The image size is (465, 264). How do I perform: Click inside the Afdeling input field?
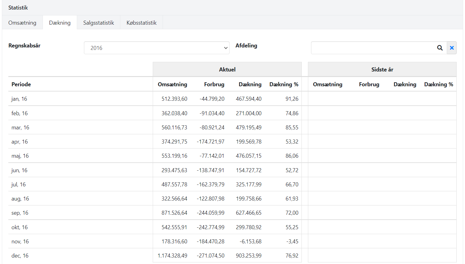[x=373, y=48]
